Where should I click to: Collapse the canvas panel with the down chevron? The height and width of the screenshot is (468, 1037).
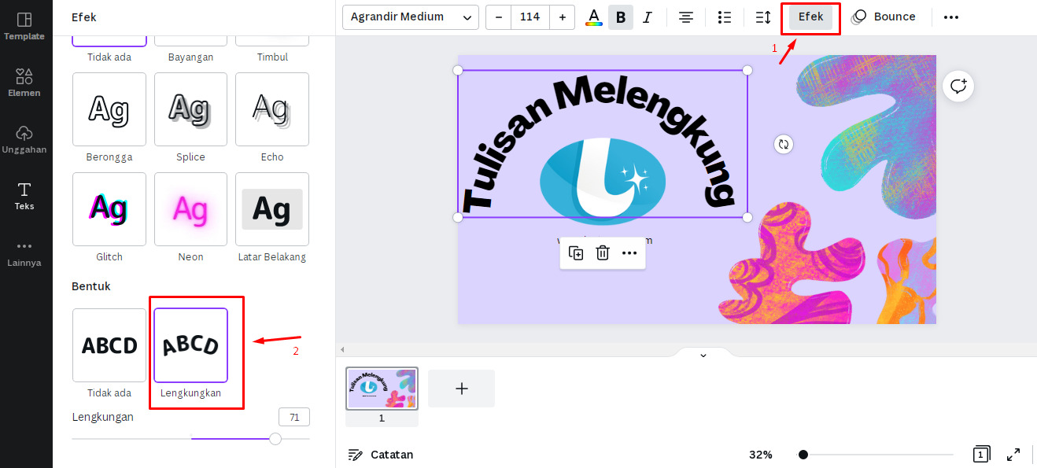pos(703,355)
